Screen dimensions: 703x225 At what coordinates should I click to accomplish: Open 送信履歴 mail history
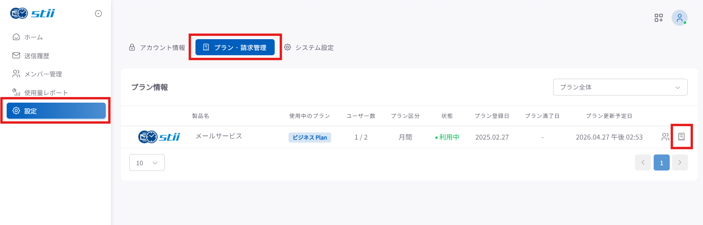point(31,56)
